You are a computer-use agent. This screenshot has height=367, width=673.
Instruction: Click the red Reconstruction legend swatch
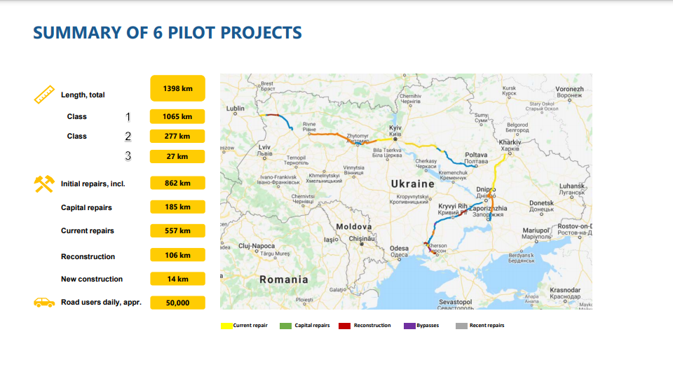[344, 326]
